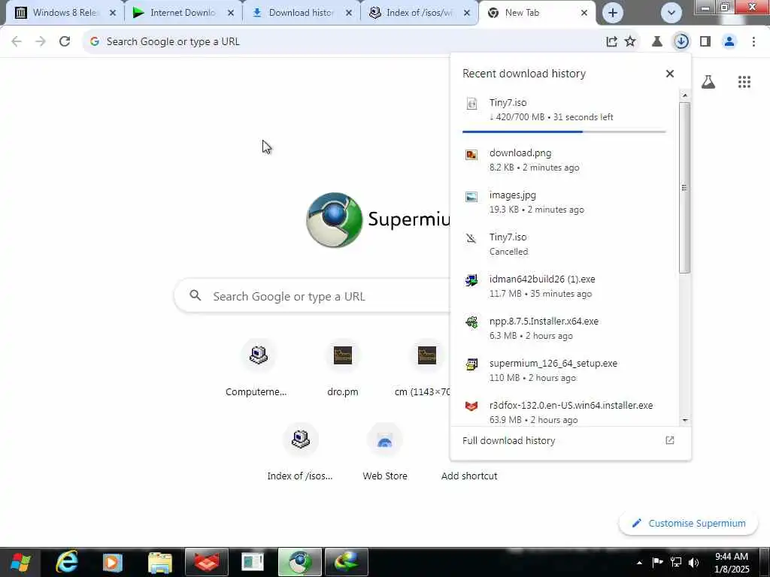Open the Web Store shortcut
Screen dimensions: 770x577
[x=385, y=452]
